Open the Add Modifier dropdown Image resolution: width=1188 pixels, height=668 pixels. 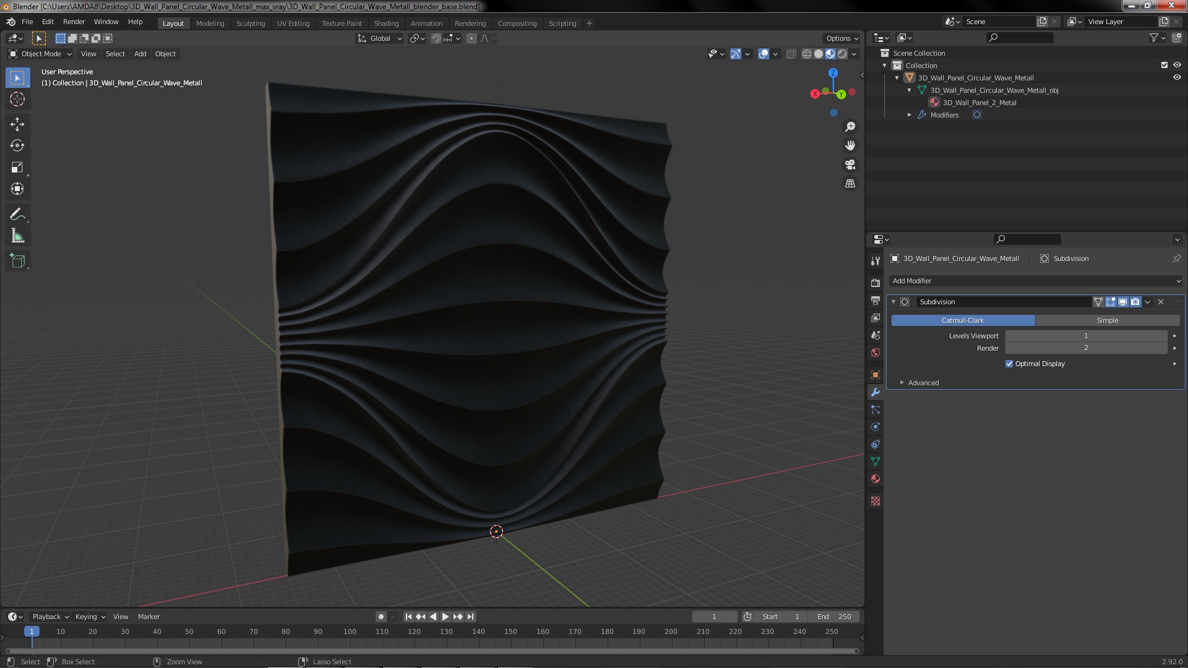tap(1035, 281)
